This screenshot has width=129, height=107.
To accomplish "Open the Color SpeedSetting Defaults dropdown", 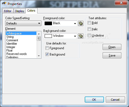I will point(23,23).
